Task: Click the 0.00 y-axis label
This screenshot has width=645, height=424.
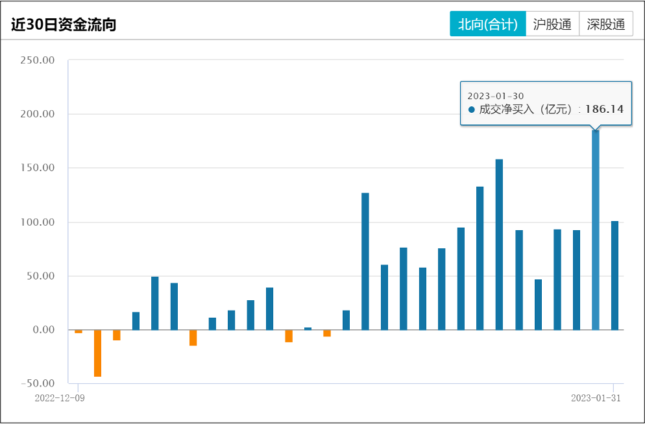Action: [x=43, y=330]
